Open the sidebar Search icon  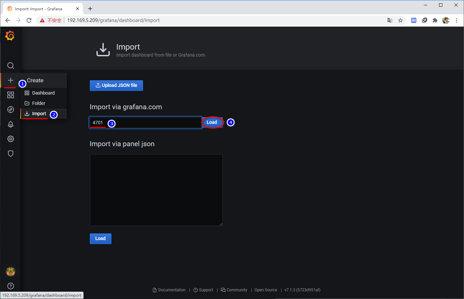pyautogui.click(x=11, y=66)
